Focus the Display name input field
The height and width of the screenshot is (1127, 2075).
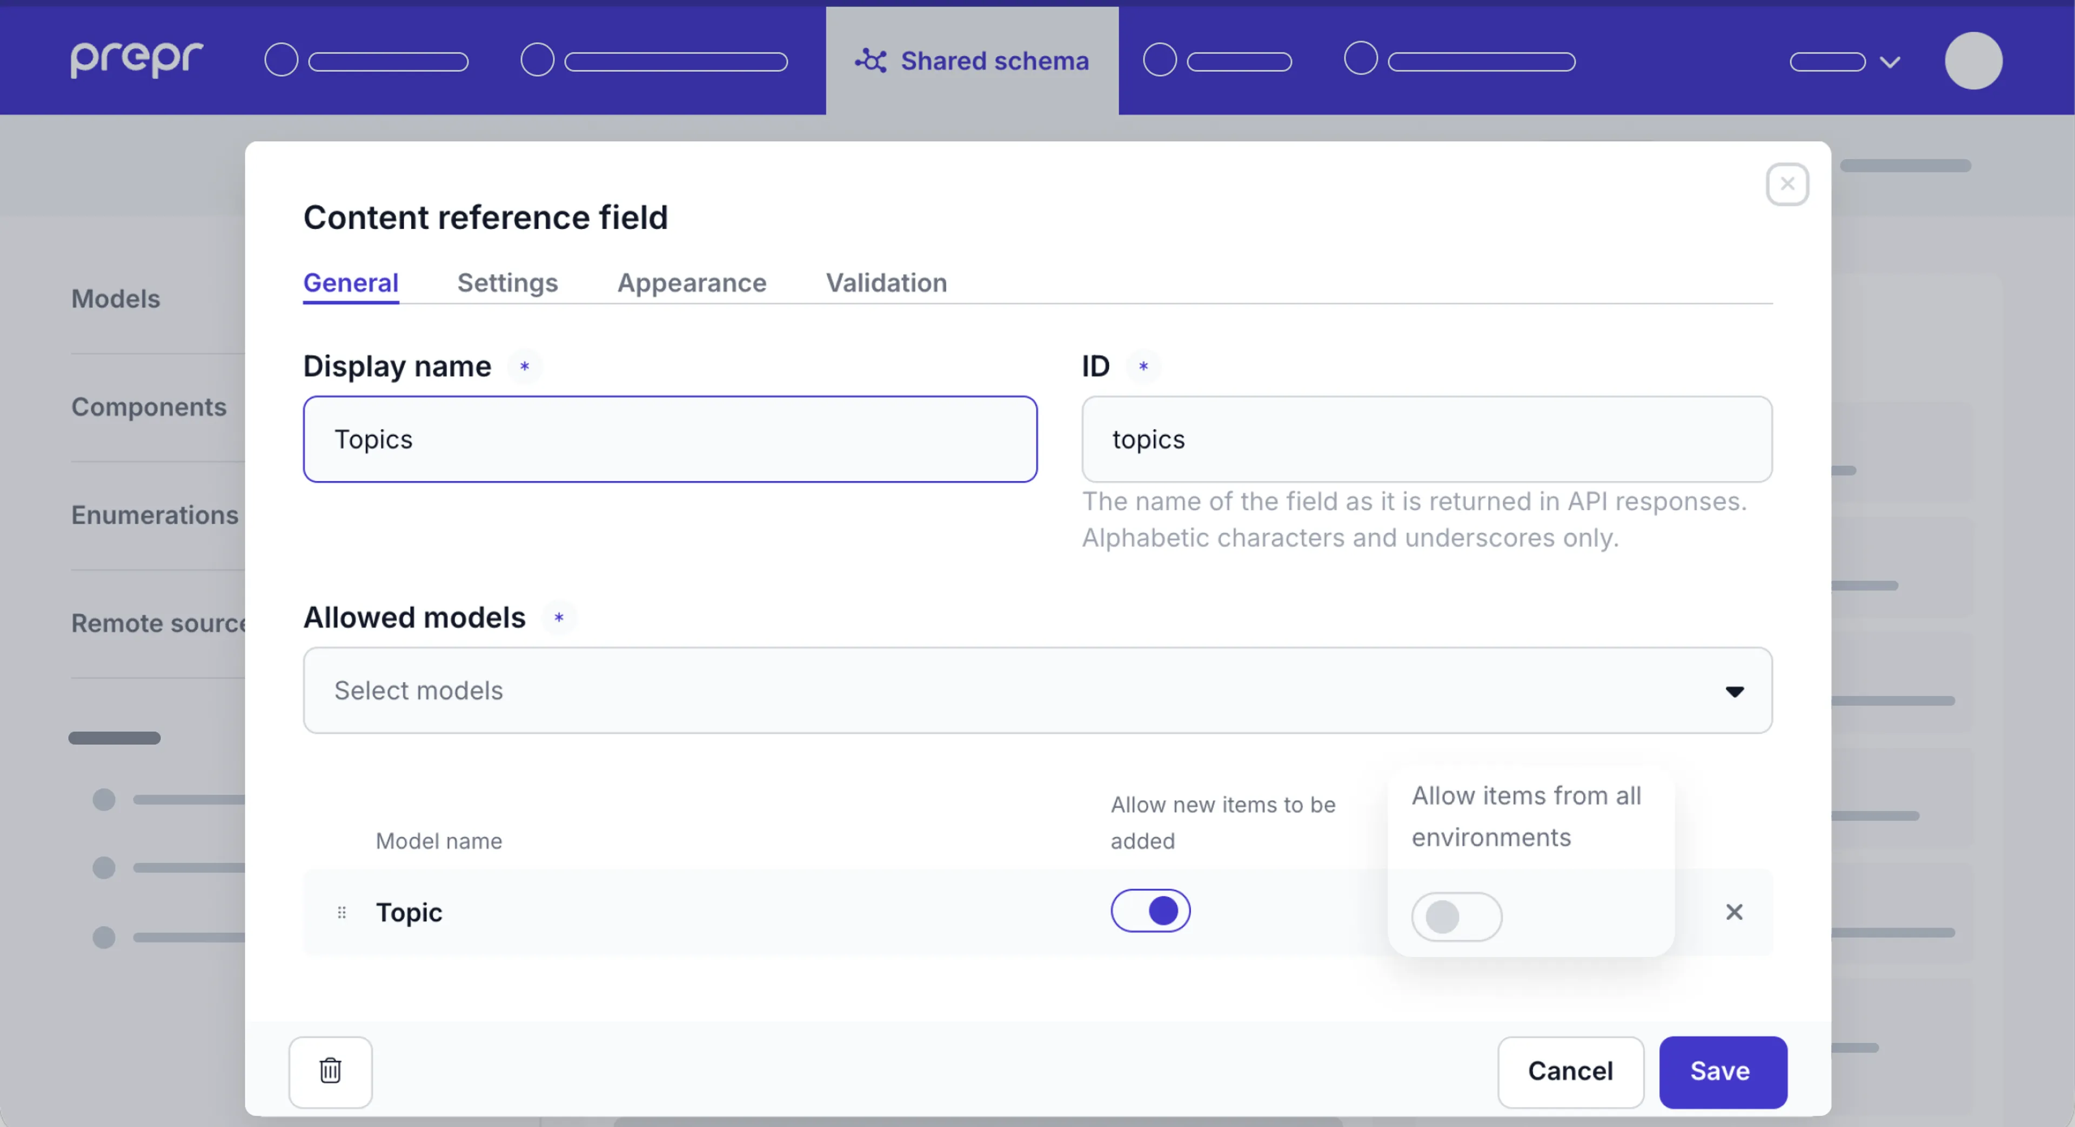(670, 439)
